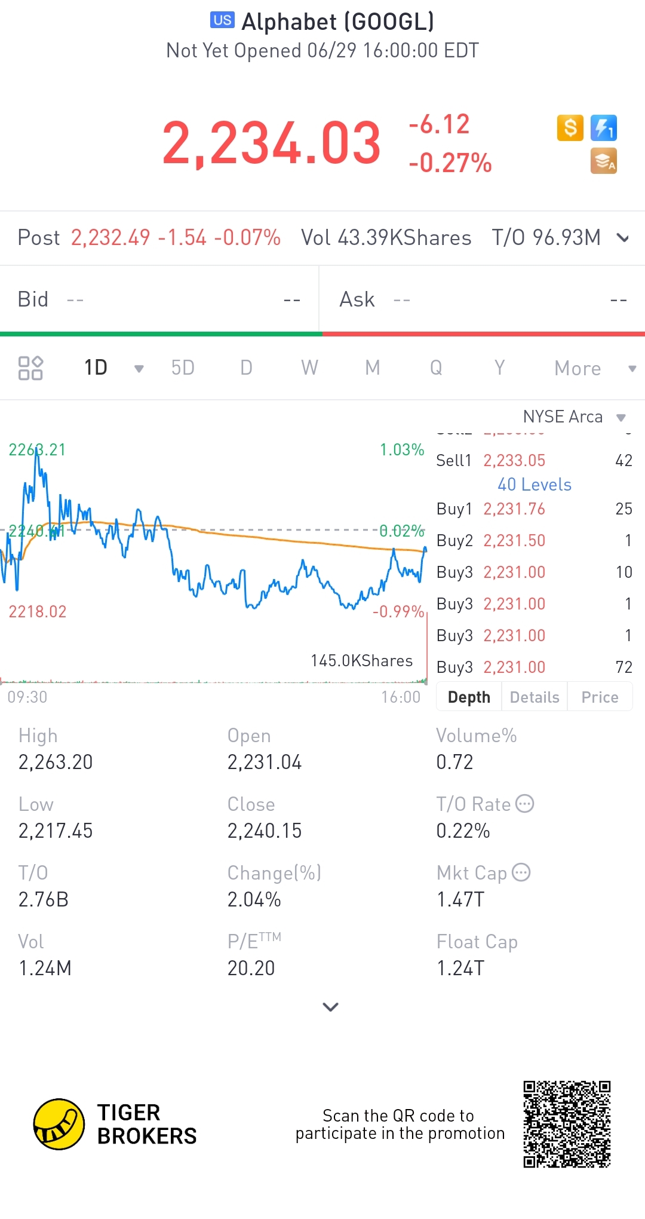Tap the price change -6.12
Screen dimensions: 645x1219
439,124
